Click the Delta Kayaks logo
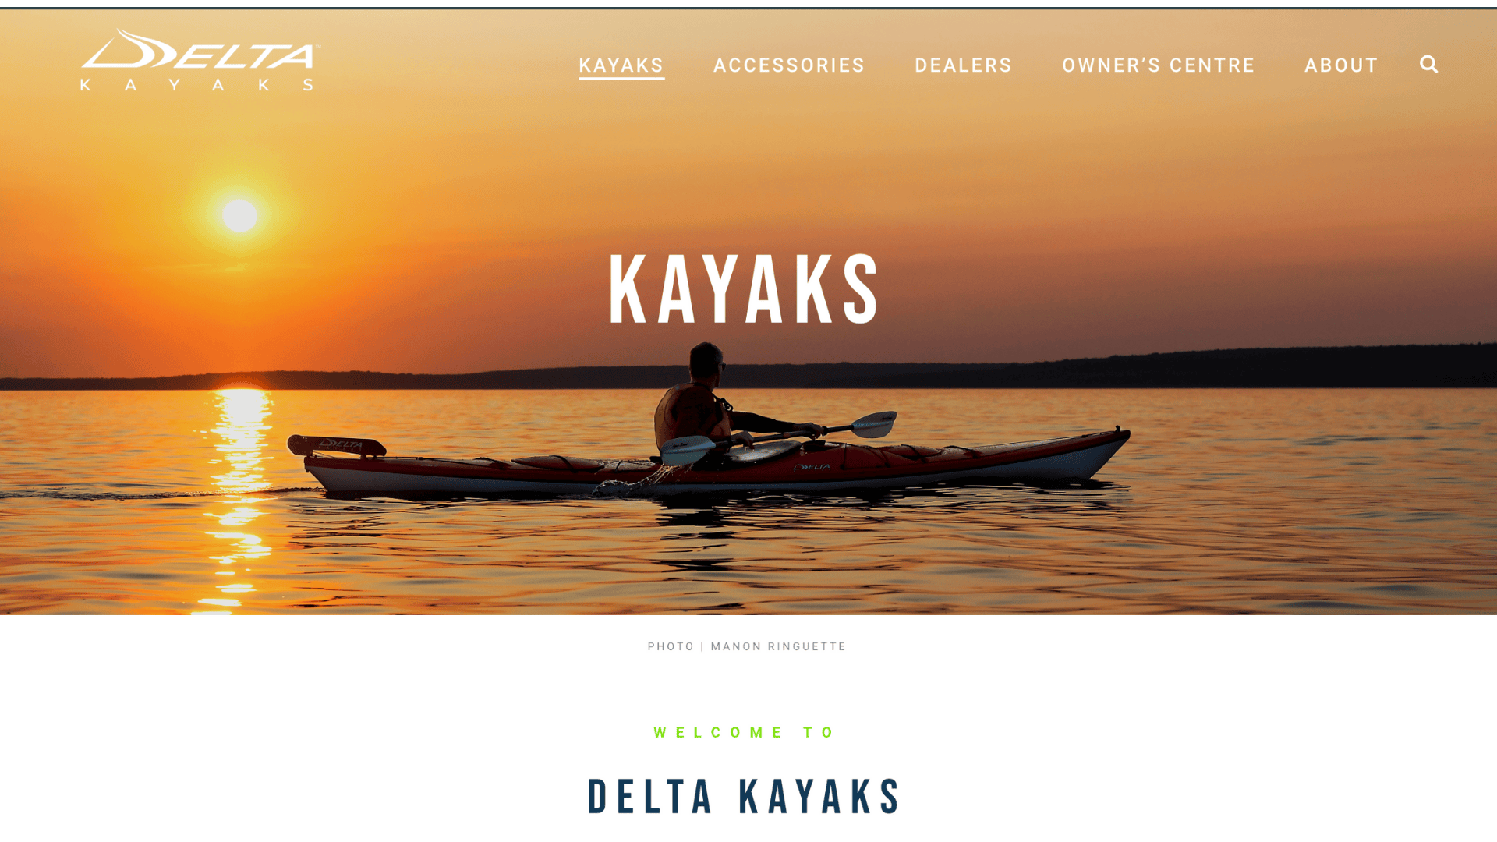 (200, 60)
